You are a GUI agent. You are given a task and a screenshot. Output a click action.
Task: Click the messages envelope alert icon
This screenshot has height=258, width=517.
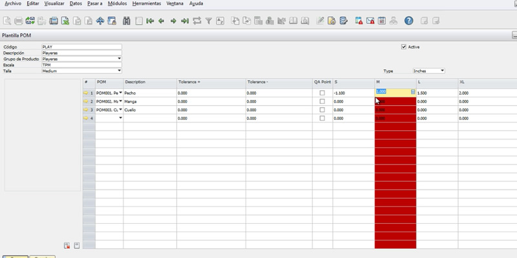pyautogui.click(x=370, y=21)
